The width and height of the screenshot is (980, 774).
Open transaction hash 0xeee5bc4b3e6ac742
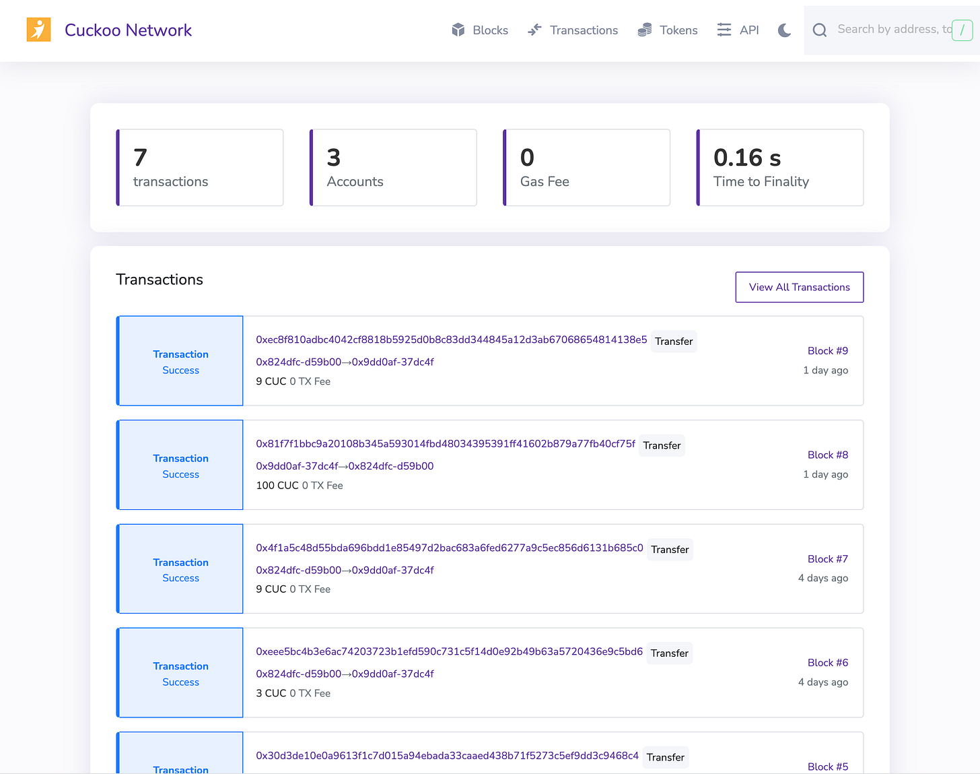(x=450, y=651)
